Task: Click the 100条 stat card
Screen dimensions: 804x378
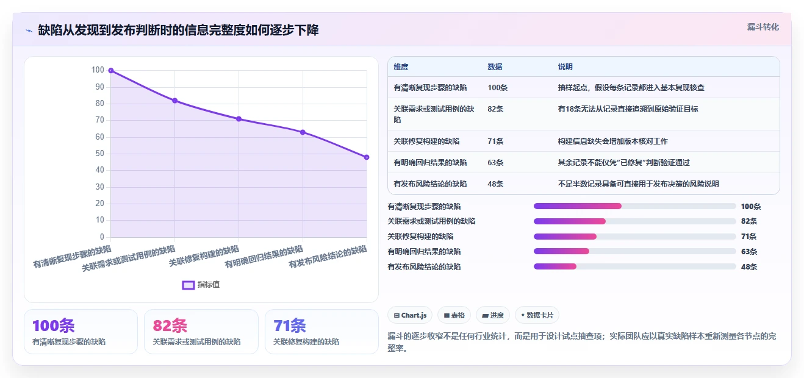Action: point(81,332)
